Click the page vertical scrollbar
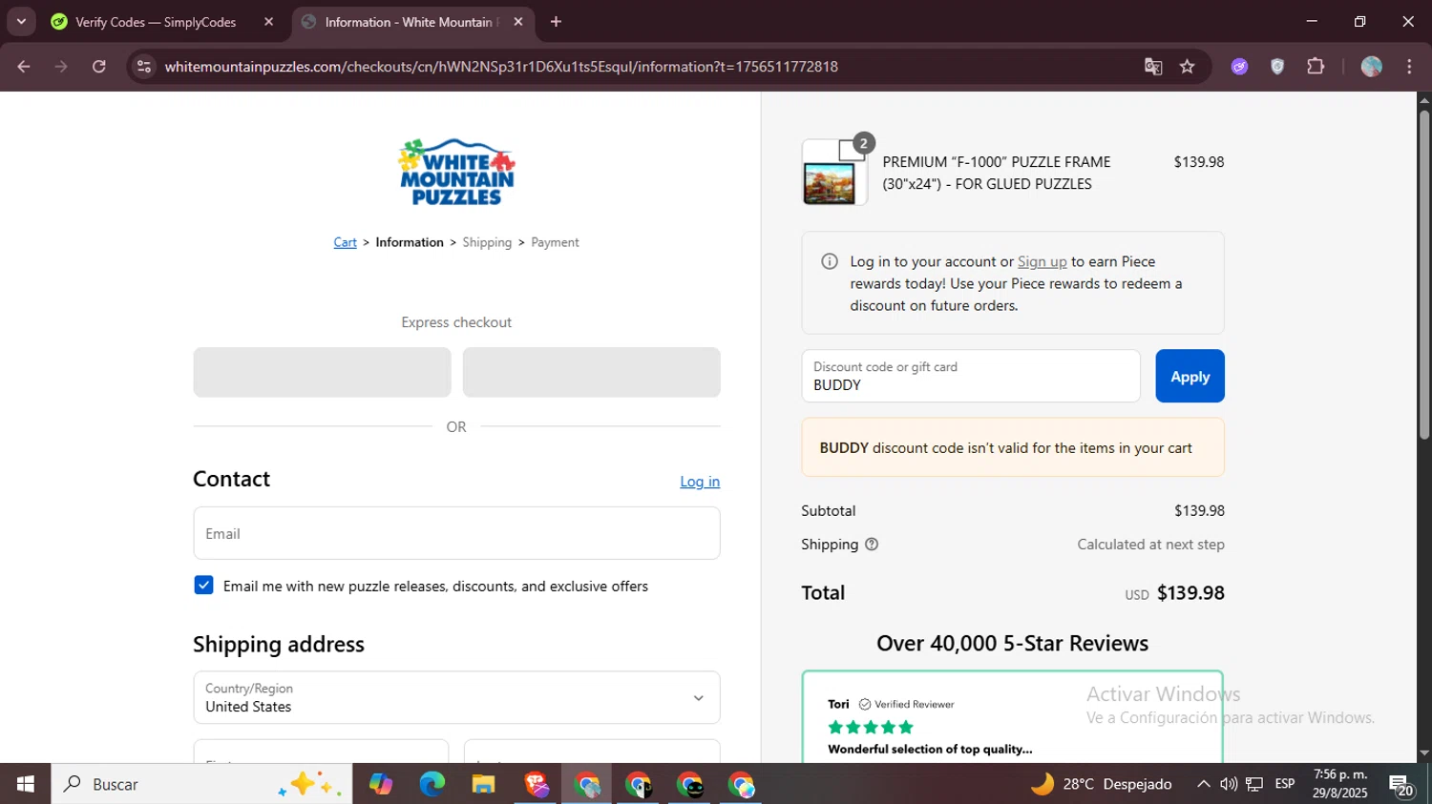Viewport: 1432px width, 804px height. click(x=1424, y=275)
